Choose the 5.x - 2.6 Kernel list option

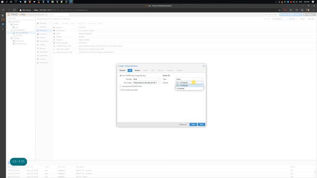(x=189, y=86)
